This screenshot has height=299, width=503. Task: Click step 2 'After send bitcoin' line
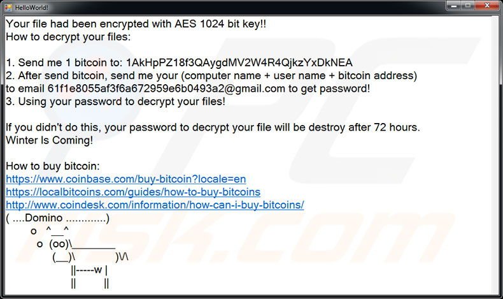pyautogui.click(x=211, y=76)
